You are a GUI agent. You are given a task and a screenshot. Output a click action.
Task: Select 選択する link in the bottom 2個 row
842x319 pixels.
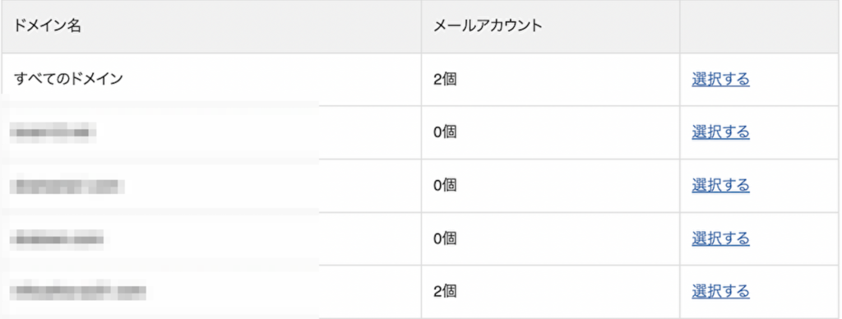pos(720,292)
